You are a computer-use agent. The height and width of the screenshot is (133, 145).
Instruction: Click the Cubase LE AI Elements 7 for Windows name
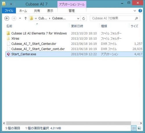click(39, 33)
